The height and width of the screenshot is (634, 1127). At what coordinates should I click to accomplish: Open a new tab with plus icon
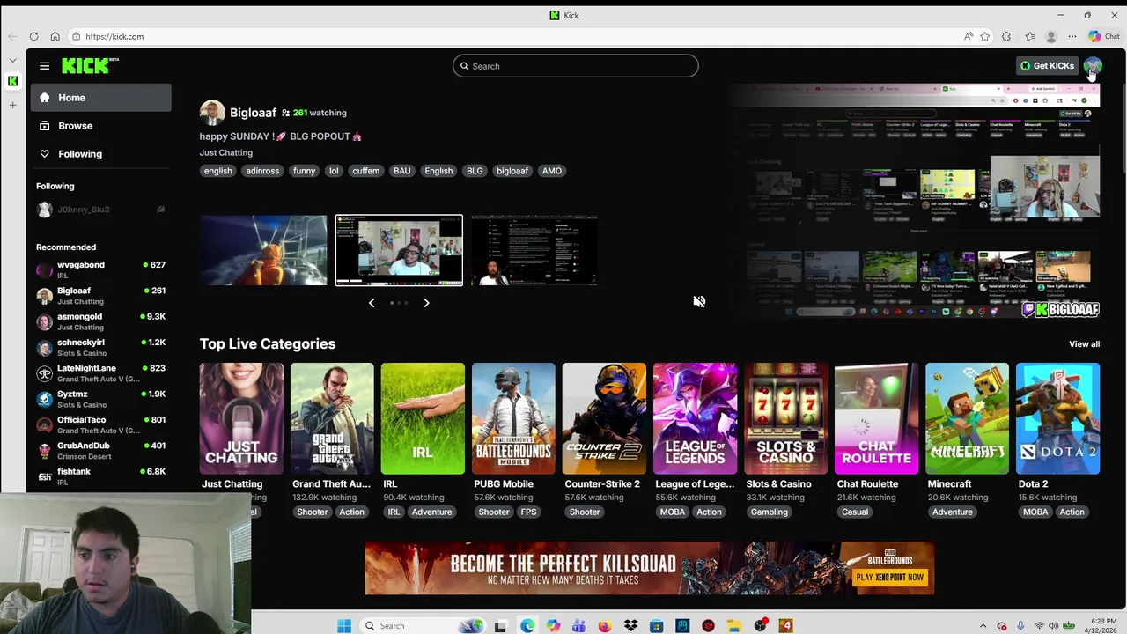pyautogui.click(x=12, y=105)
